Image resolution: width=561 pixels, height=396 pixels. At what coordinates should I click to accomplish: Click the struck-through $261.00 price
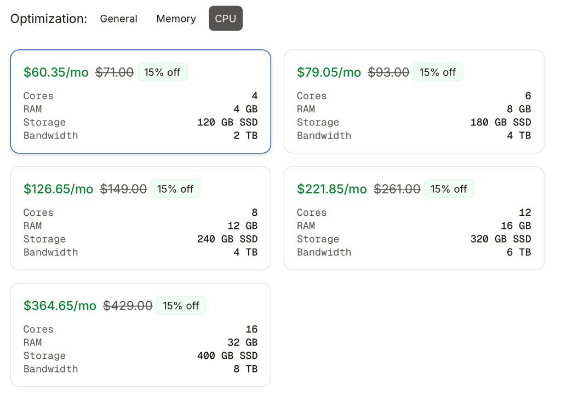click(x=397, y=189)
